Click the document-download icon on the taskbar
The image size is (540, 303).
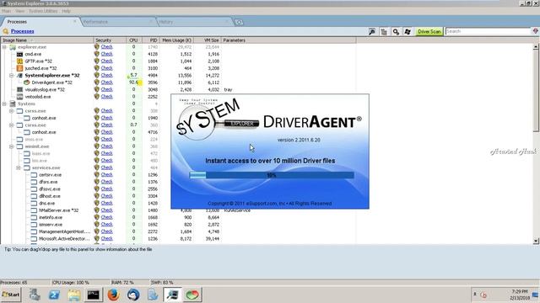click(x=153, y=295)
